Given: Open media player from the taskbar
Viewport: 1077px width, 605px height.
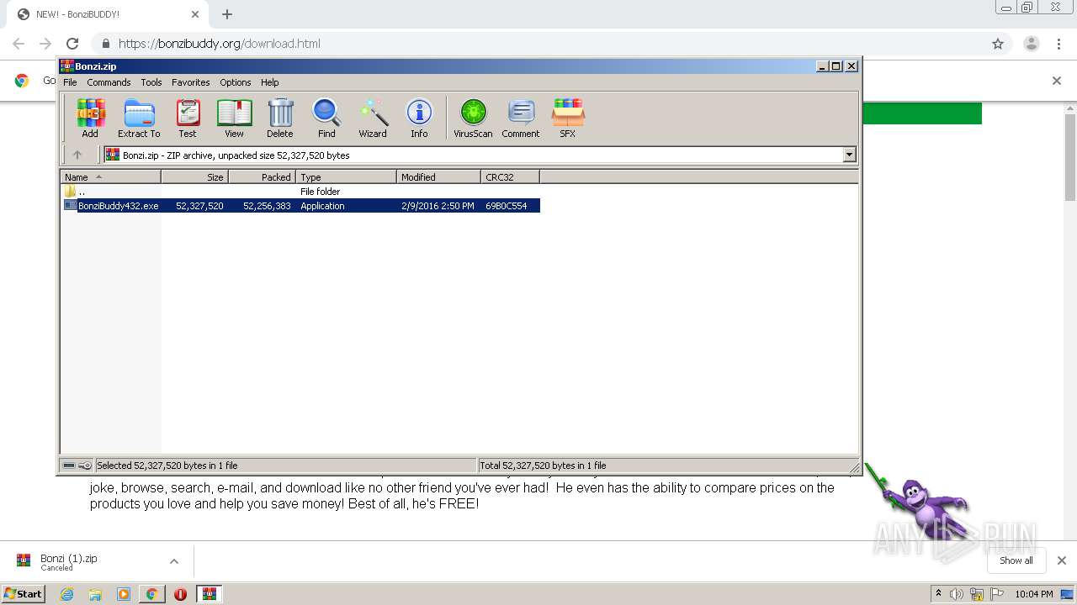Looking at the screenshot, I should (x=124, y=594).
